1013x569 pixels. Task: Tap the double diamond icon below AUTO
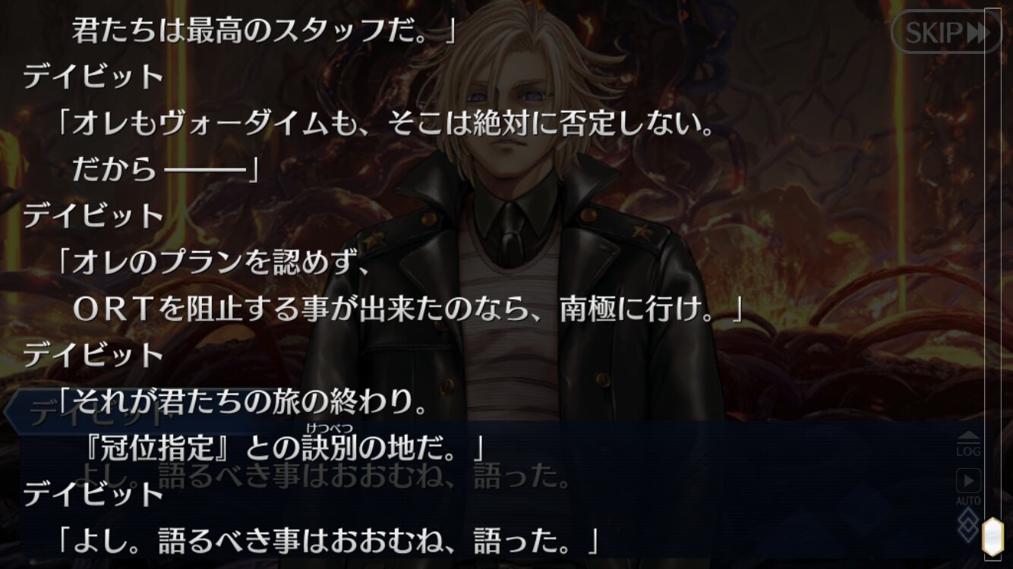[x=968, y=524]
